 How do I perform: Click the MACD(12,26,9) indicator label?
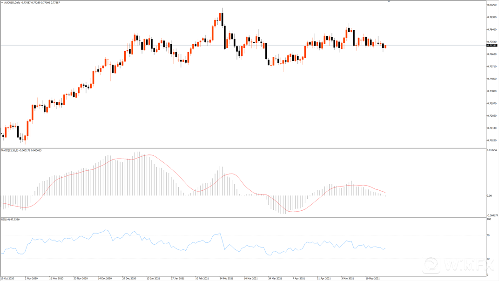10,150
